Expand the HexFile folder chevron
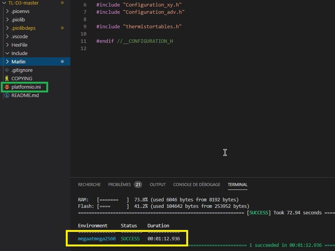Screen dimensions: 335x251 (7, 45)
